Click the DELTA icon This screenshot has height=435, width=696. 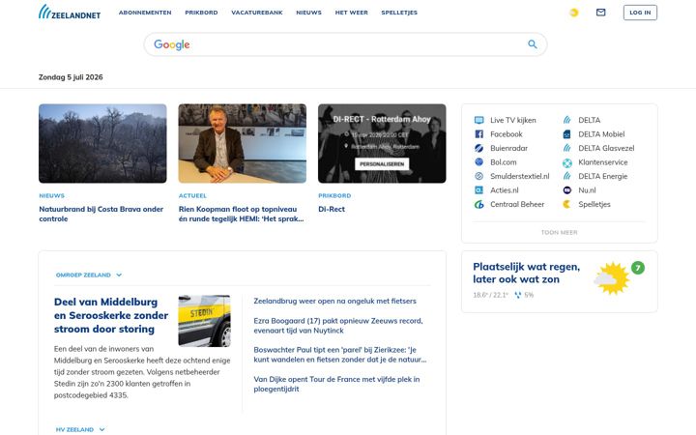pyautogui.click(x=566, y=120)
